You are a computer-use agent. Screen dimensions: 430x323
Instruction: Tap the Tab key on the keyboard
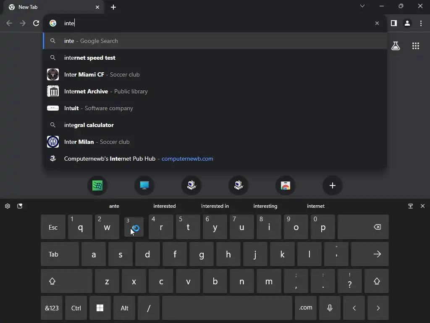click(60, 254)
